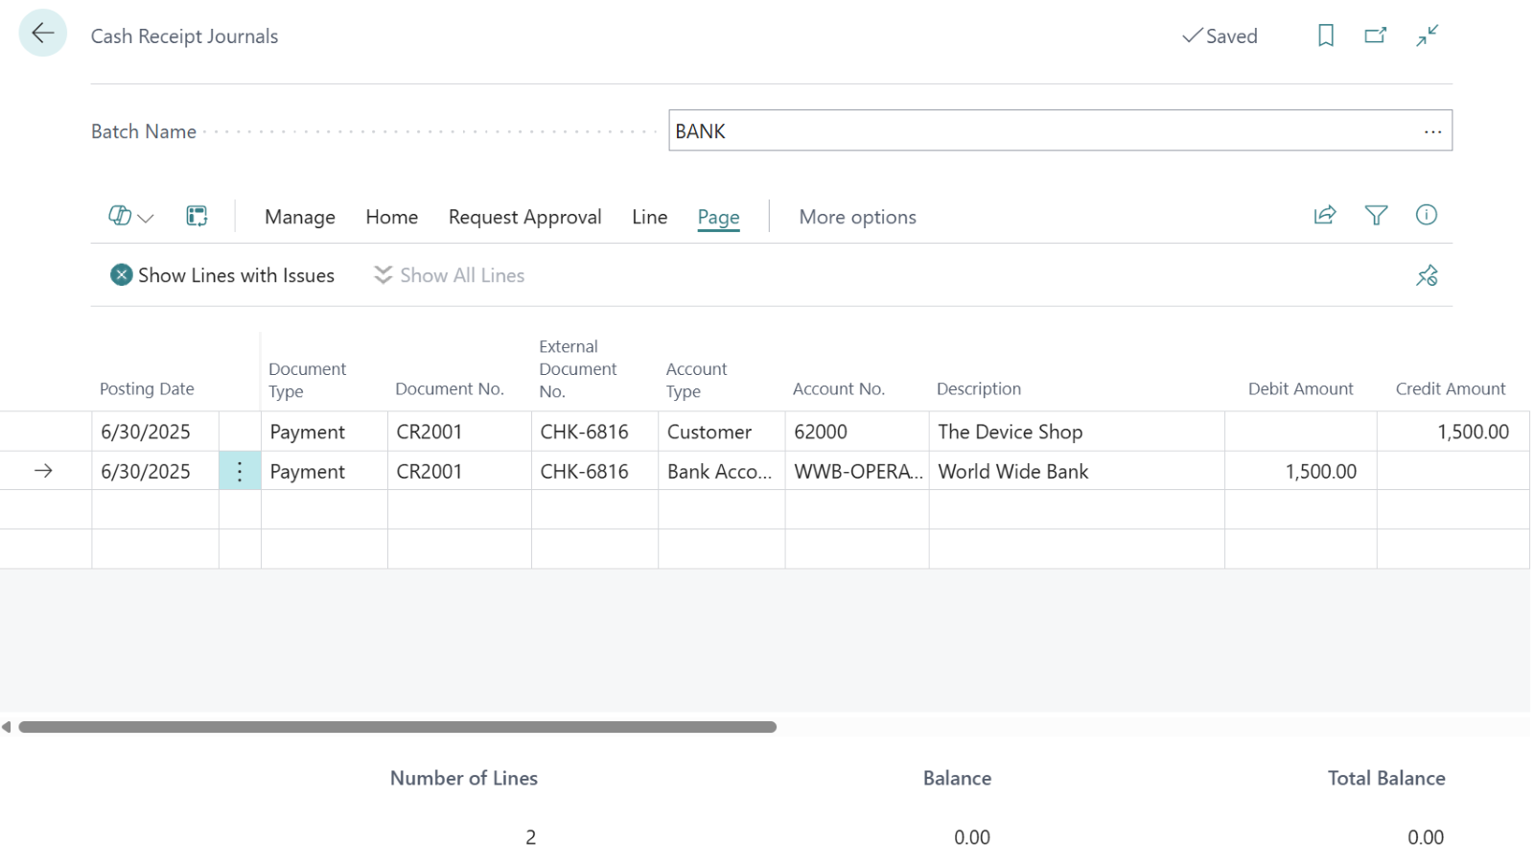The width and height of the screenshot is (1534, 867).
Task: Open the three-dot menu on the World Wide Bank row
Action: pyautogui.click(x=239, y=471)
